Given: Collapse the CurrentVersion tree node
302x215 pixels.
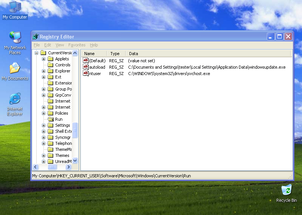Looking at the screenshot, I should [36, 53].
